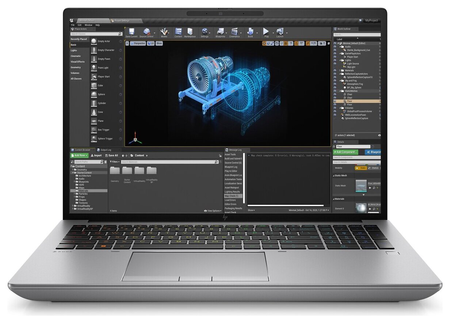Toggle the viewport rotation snap icon

[x=297, y=43]
